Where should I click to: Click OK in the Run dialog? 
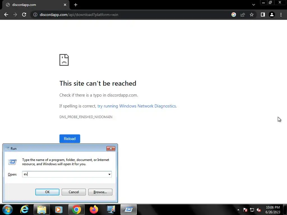(x=47, y=192)
